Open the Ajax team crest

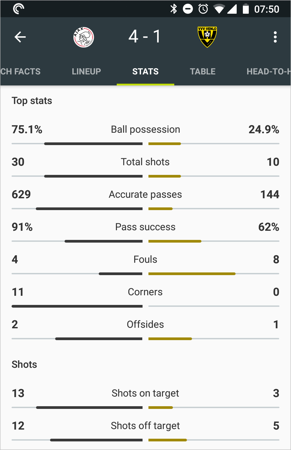[x=84, y=37]
